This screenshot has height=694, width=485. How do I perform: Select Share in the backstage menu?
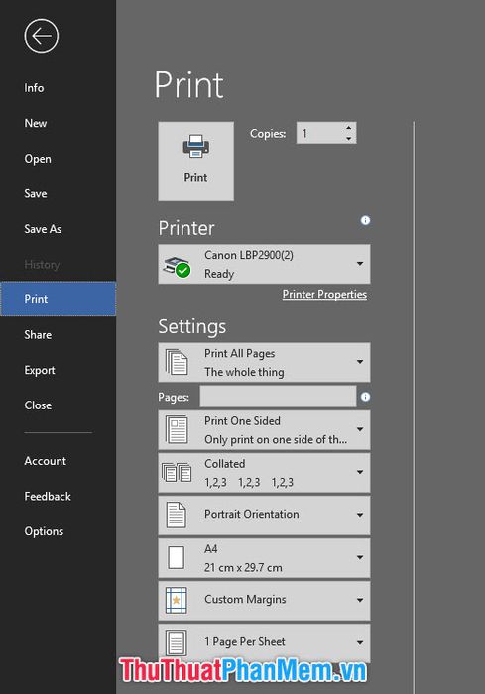pyautogui.click(x=38, y=335)
